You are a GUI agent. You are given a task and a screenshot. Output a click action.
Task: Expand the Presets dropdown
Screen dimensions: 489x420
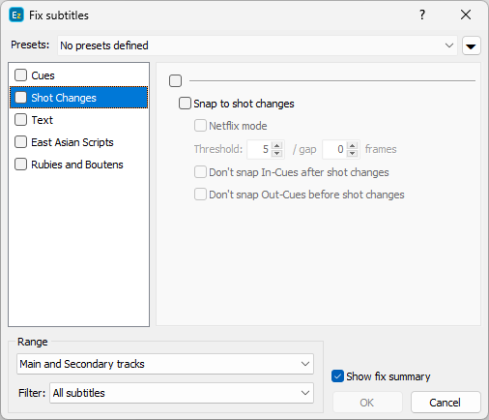[x=257, y=45]
